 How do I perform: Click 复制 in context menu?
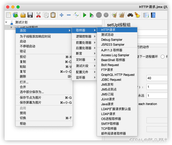click(44, 62)
